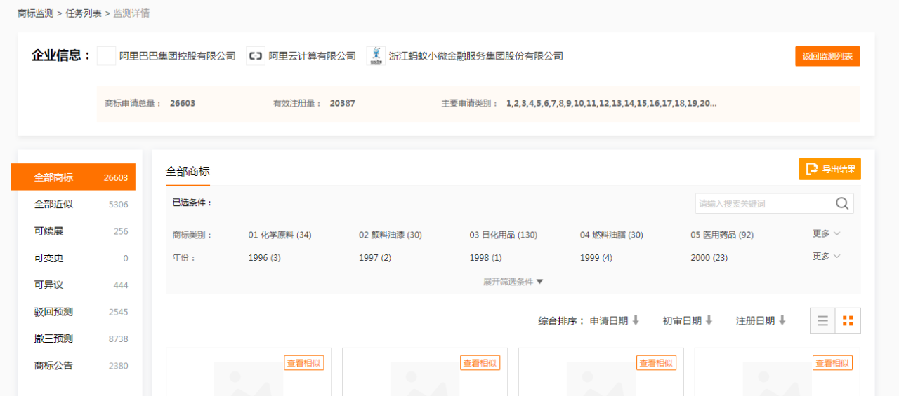899x396 pixels.
Task: Expand 更多 for 年份 row
Action: (827, 257)
